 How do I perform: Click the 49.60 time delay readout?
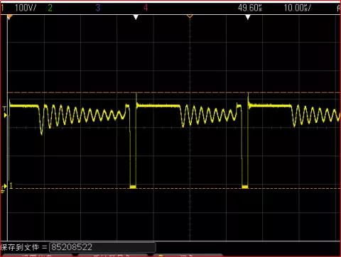point(250,8)
